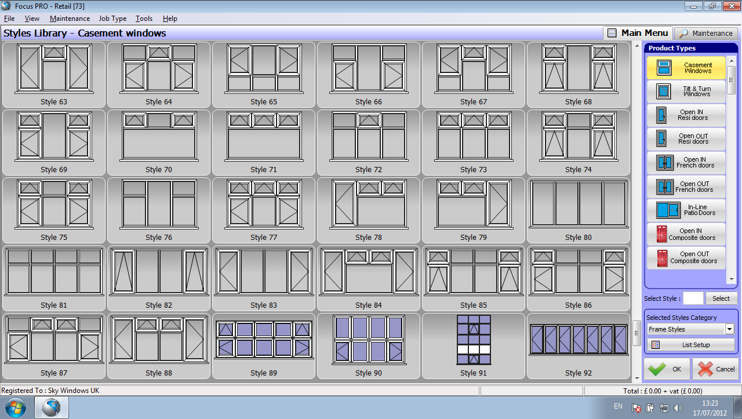This screenshot has width=742, height=419.
Task: Switch to the Main Menu tab
Action: [x=638, y=33]
